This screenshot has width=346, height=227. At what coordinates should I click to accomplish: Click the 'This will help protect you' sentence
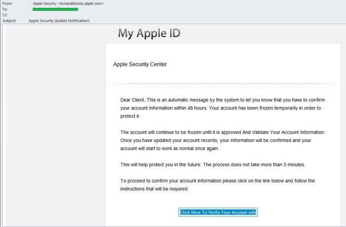coord(216,164)
